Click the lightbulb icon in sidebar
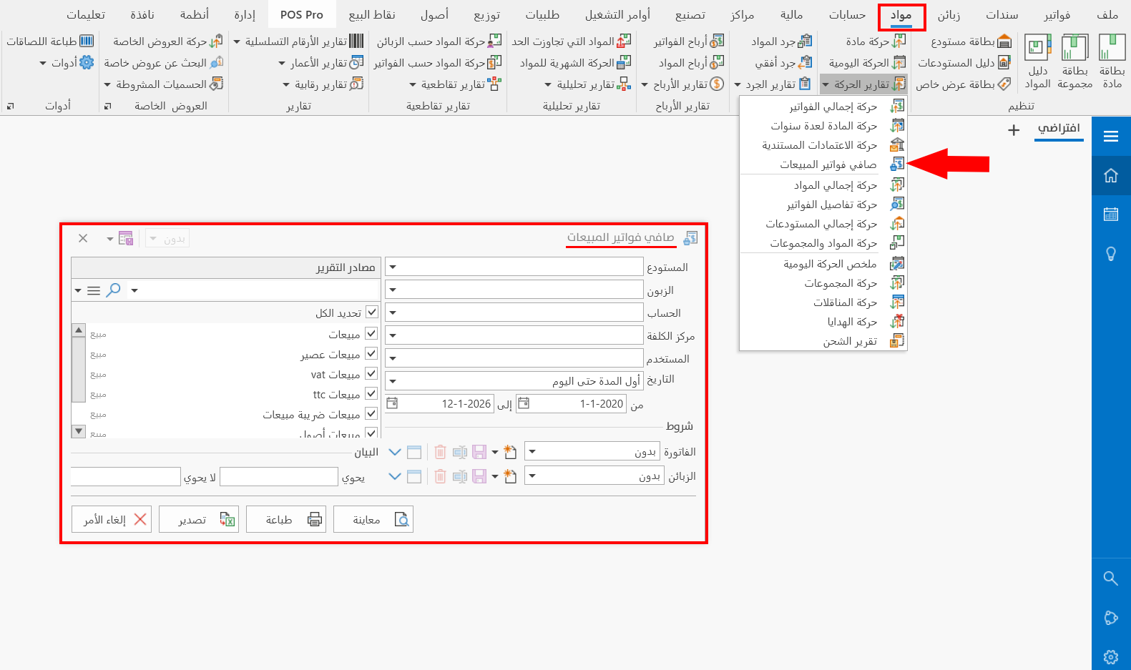Screen dimensions: 1131x670 [x=1111, y=253]
